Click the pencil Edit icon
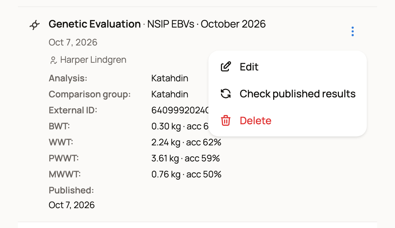Viewport: 395px width, 228px height. point(226,67)
